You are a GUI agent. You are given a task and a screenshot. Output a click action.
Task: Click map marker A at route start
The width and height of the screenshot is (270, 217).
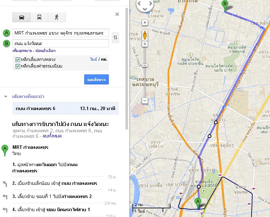tap(198, 204)
